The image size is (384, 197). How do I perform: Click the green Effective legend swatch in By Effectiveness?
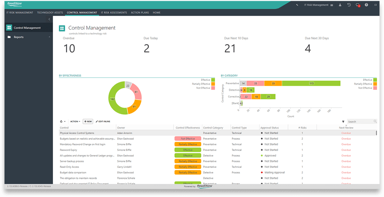pos(213,80)
